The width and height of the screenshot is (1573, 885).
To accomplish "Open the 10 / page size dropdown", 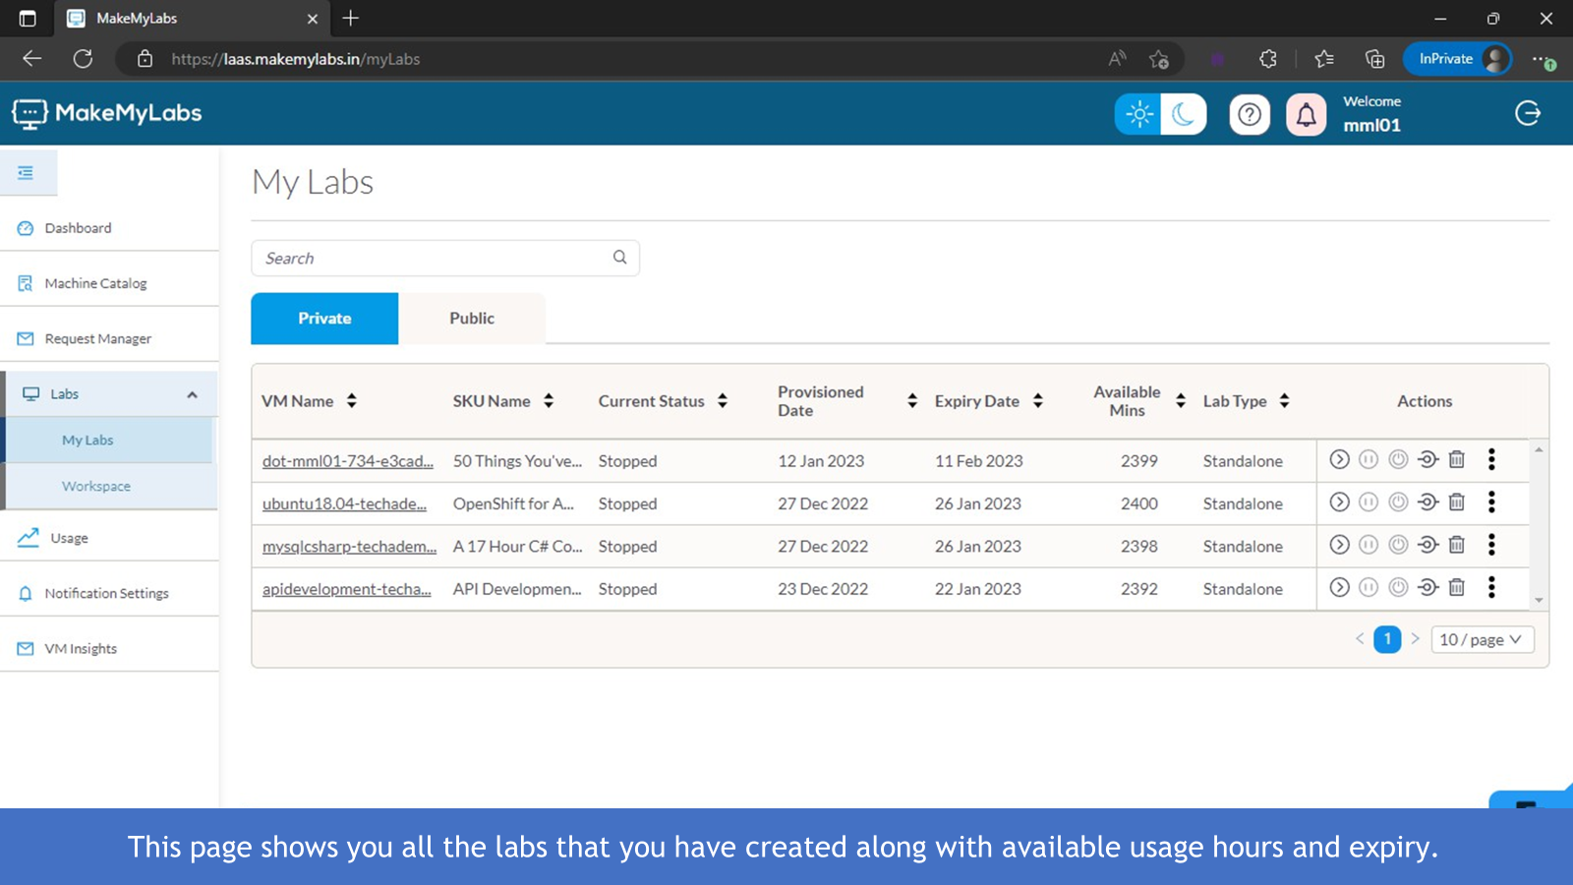I will (x=1482, y=640).
